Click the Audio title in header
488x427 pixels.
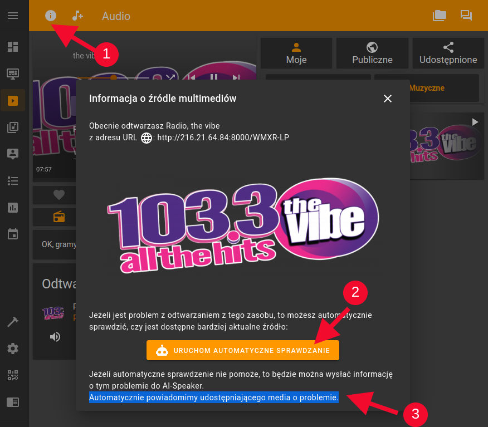(116, 16)
